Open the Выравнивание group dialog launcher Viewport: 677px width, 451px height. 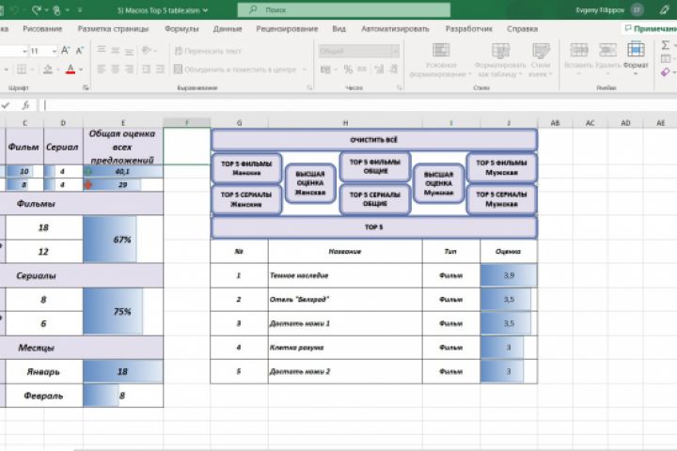coord(309,87)
